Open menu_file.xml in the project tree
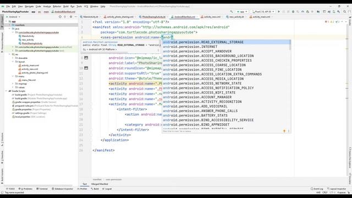Viewport: 352px width, 198px height. click(29, 80)
